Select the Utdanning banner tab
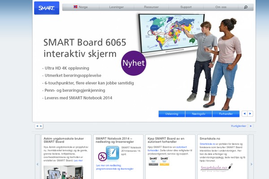269x179 pixels. pos(172,114)
